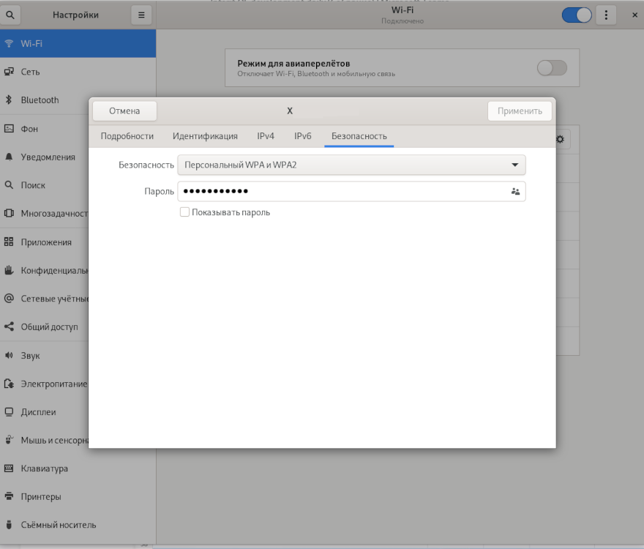The height and width of the screenshot is (549, 644).
Task: Open the Wi-Fi three-dot menu in header
Action: pos(605,15)
